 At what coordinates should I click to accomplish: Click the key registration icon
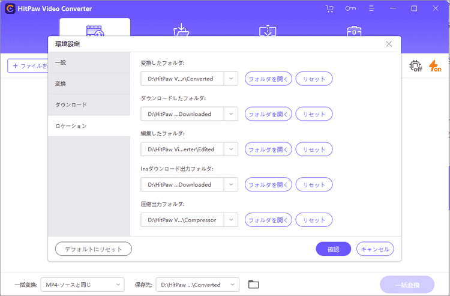tap(350, 8)
